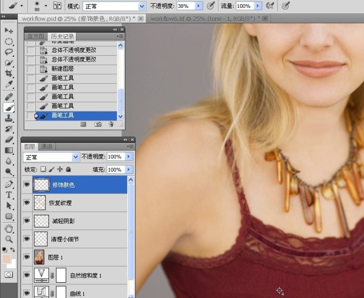Switch to the 图层 tab
Image resolution: width=364 pixels, height=298 pixels.
pos(30,146)
